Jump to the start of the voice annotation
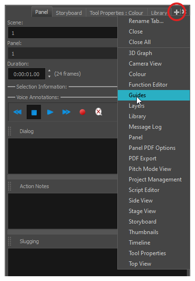The image size is (195, 281). pos(18,112)
